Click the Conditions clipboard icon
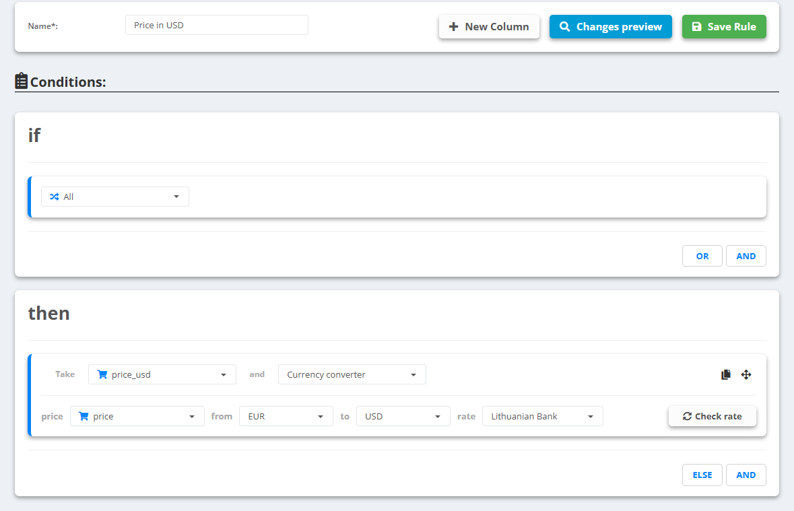Viewport: 794px width, 511px height. coord(22,81)
